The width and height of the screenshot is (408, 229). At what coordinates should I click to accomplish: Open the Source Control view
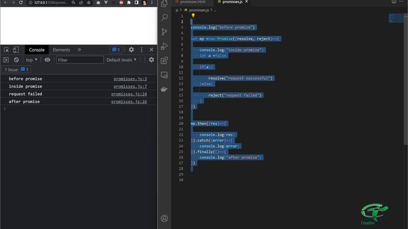(164, 32)
